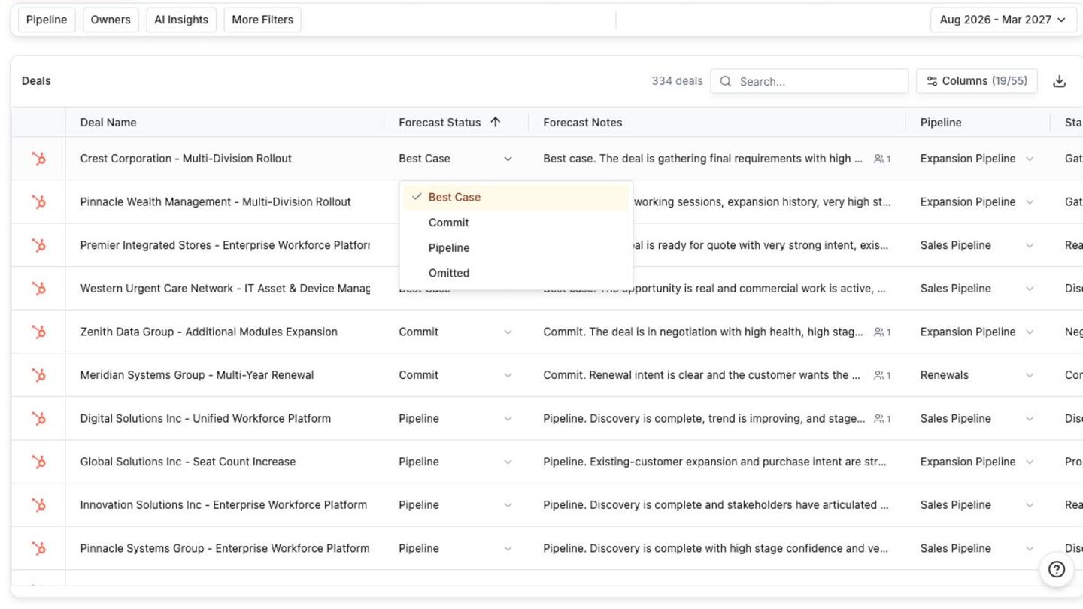The height and width of the screenshot is (609, 1083).
Task: Click HubSpot icon for Innovation Solutions Inc deal
Action: 38,505
